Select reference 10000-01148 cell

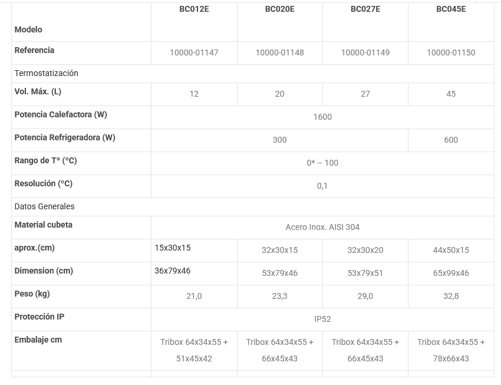coord(279,53)
